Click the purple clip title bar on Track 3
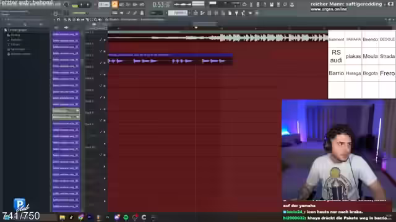 tap(170, 55)
